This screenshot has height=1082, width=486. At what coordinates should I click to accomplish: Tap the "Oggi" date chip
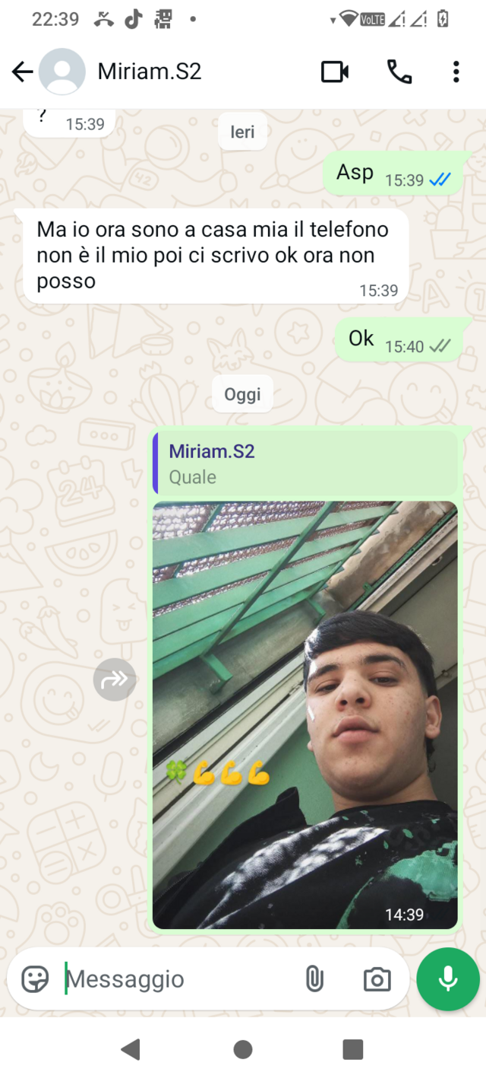(242, 394)
